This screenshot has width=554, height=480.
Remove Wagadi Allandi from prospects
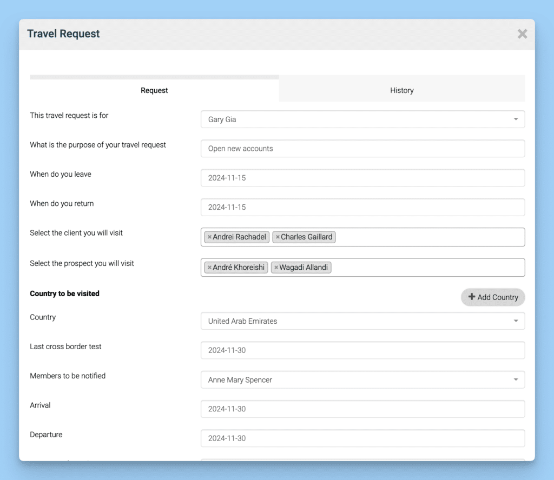click(x=276, y=268)
